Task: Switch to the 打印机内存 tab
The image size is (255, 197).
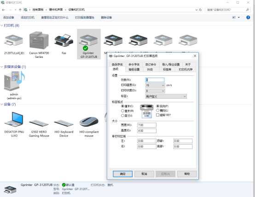Action: (185, 69)
